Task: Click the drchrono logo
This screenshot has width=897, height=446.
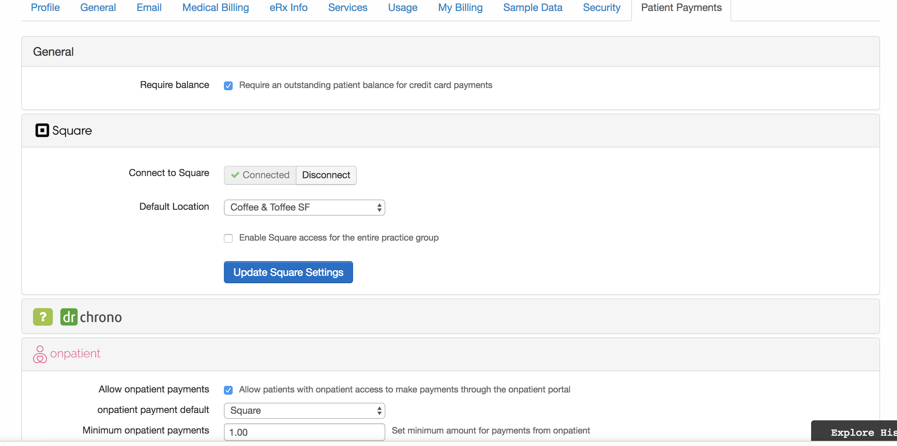Action: pos(91,317)
